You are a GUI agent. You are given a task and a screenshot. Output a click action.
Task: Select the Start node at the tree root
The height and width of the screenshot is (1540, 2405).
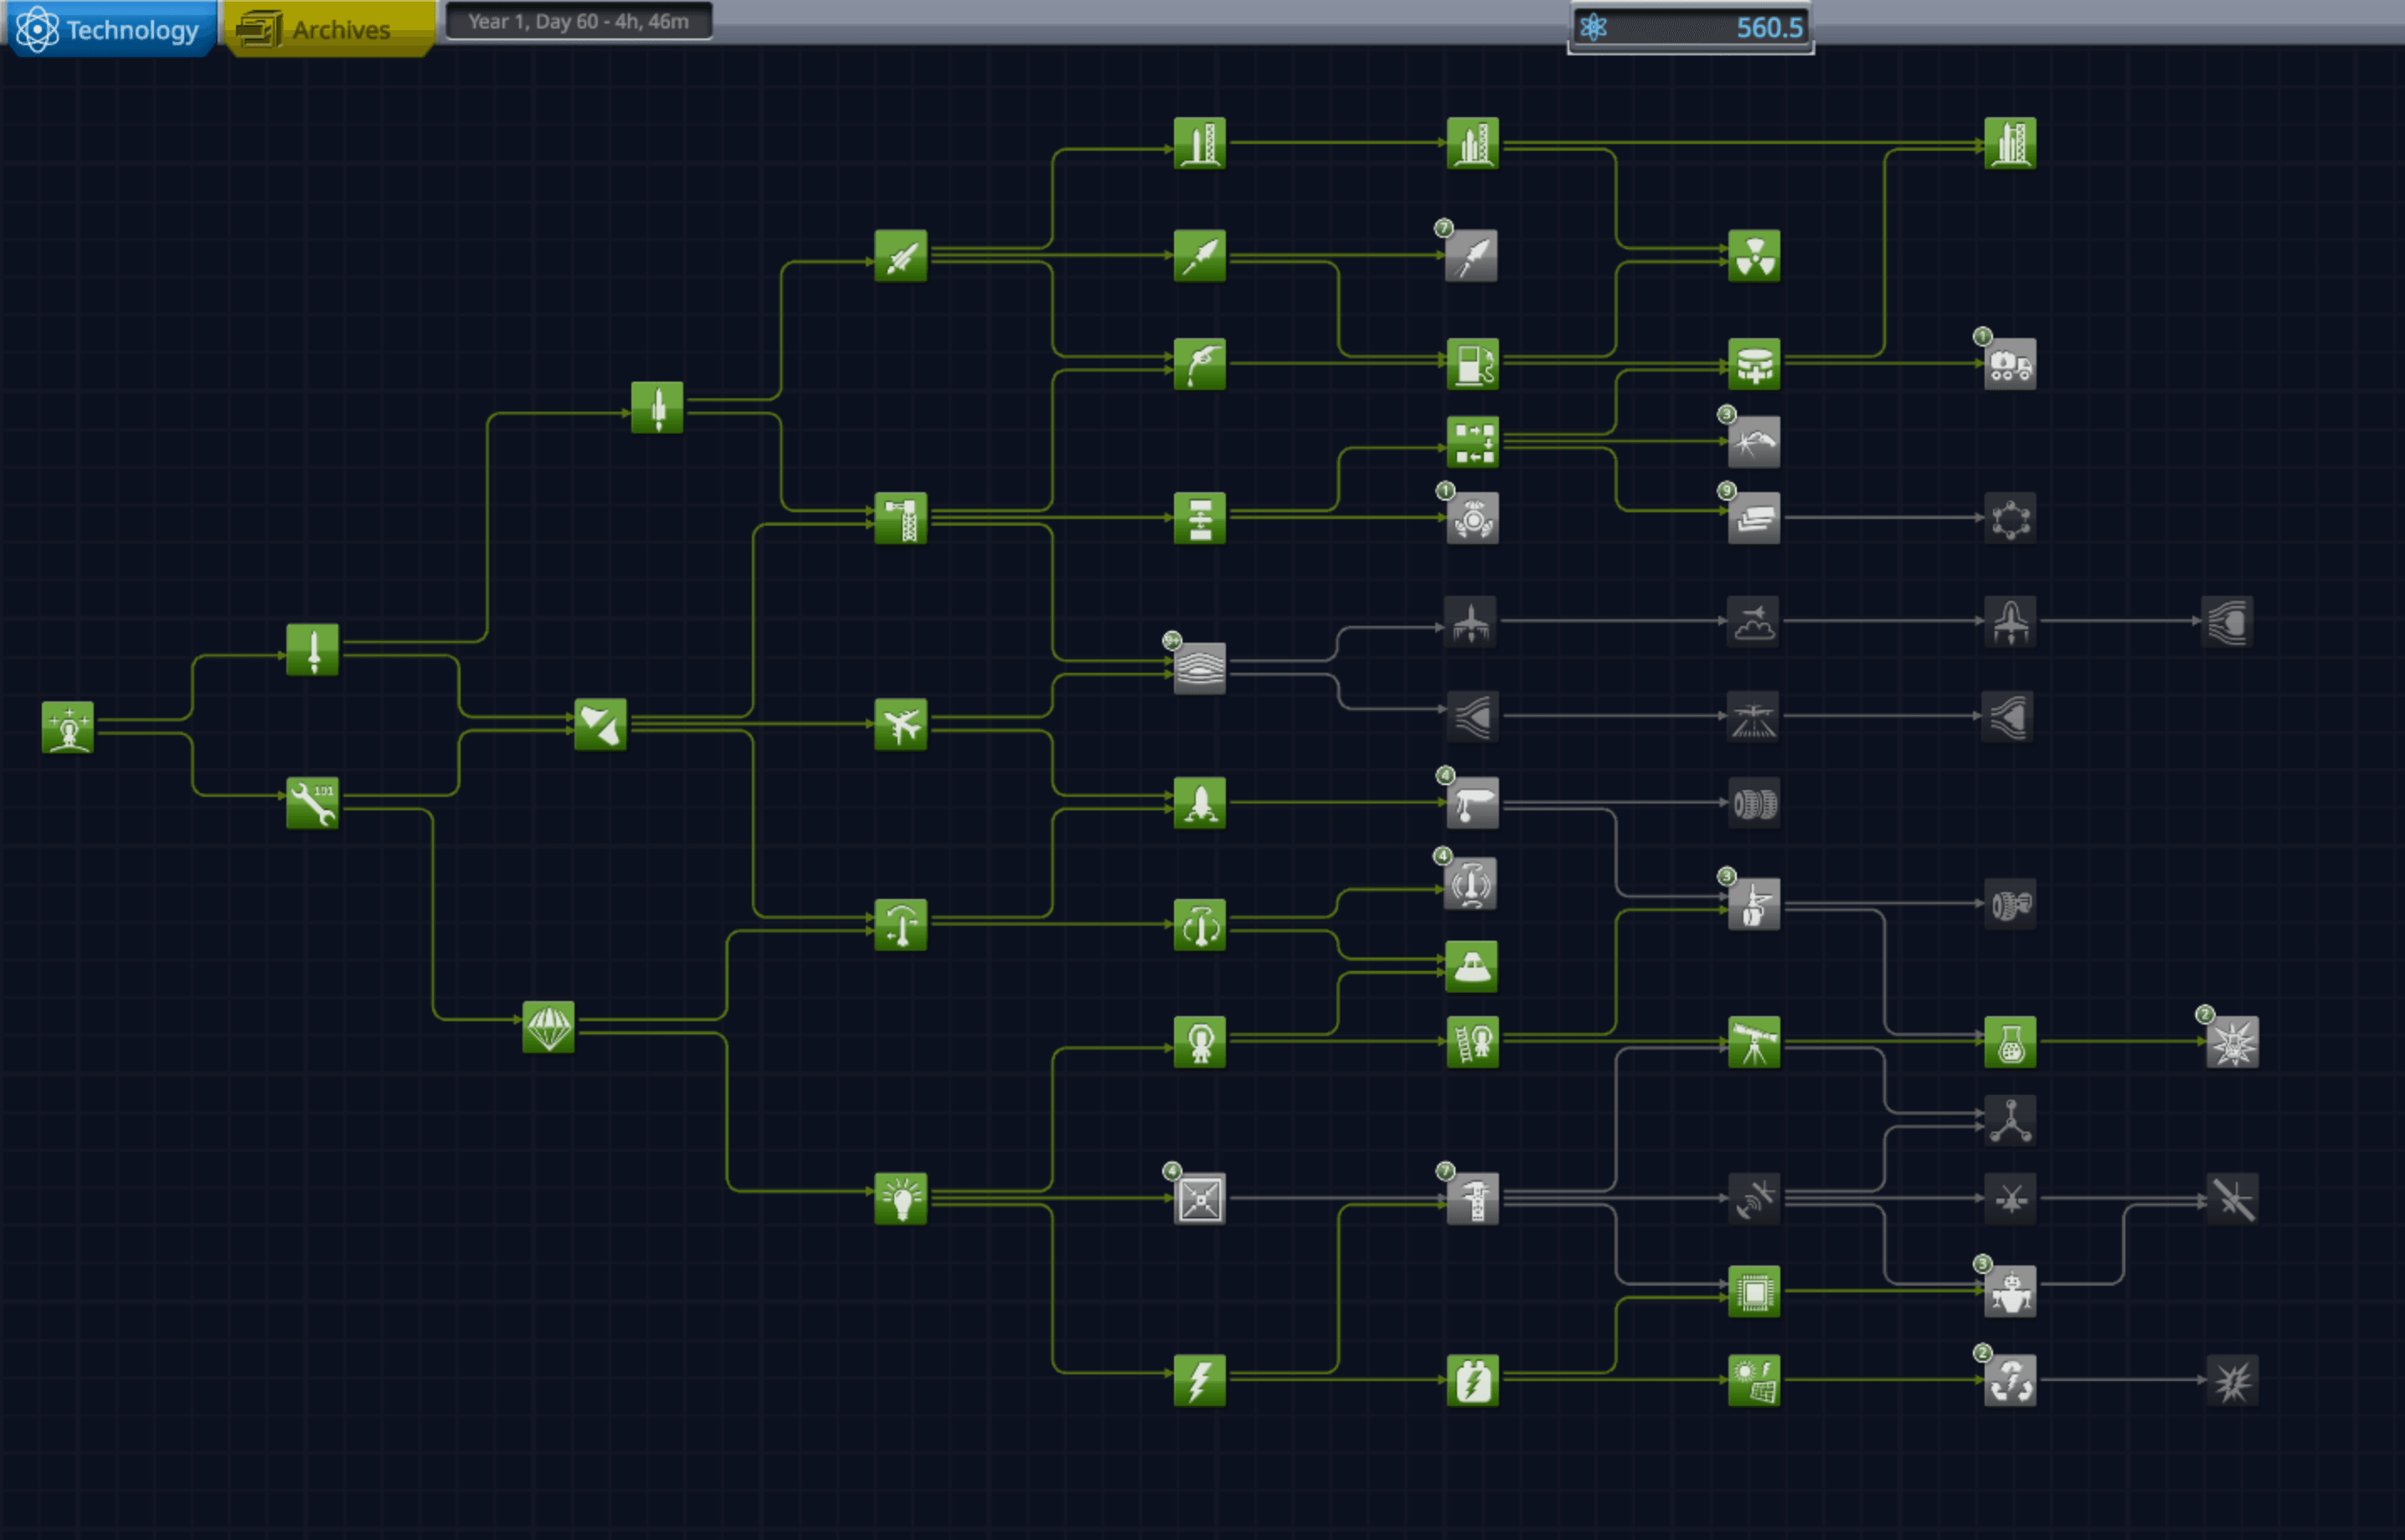pos(68,727)
